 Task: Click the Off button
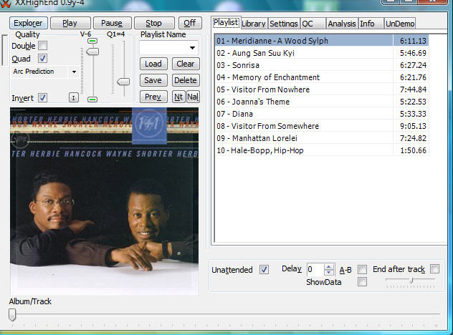[x=190, y=23]
